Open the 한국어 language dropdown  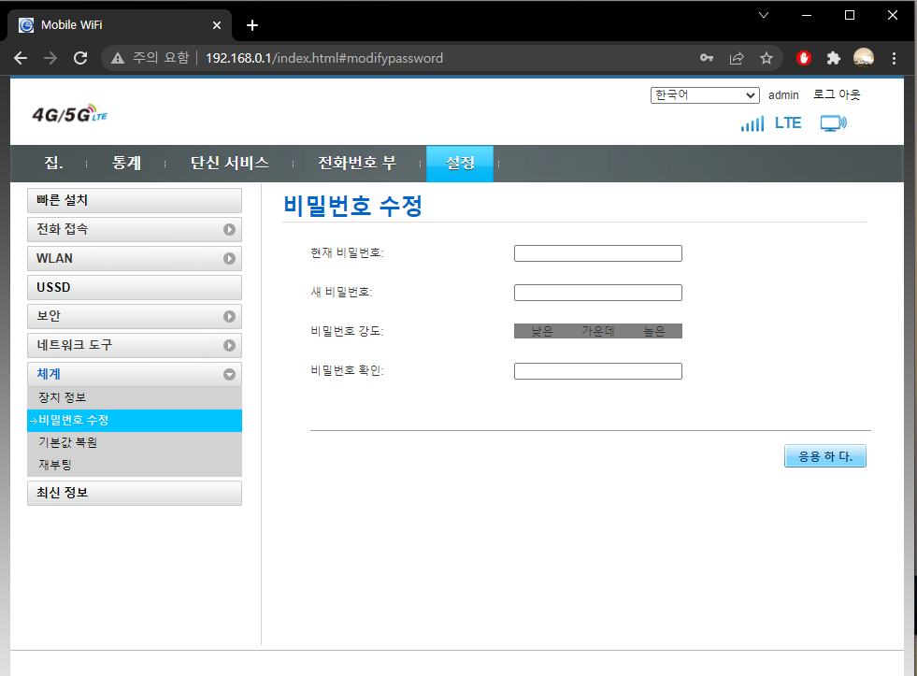[x=705, y=95]
